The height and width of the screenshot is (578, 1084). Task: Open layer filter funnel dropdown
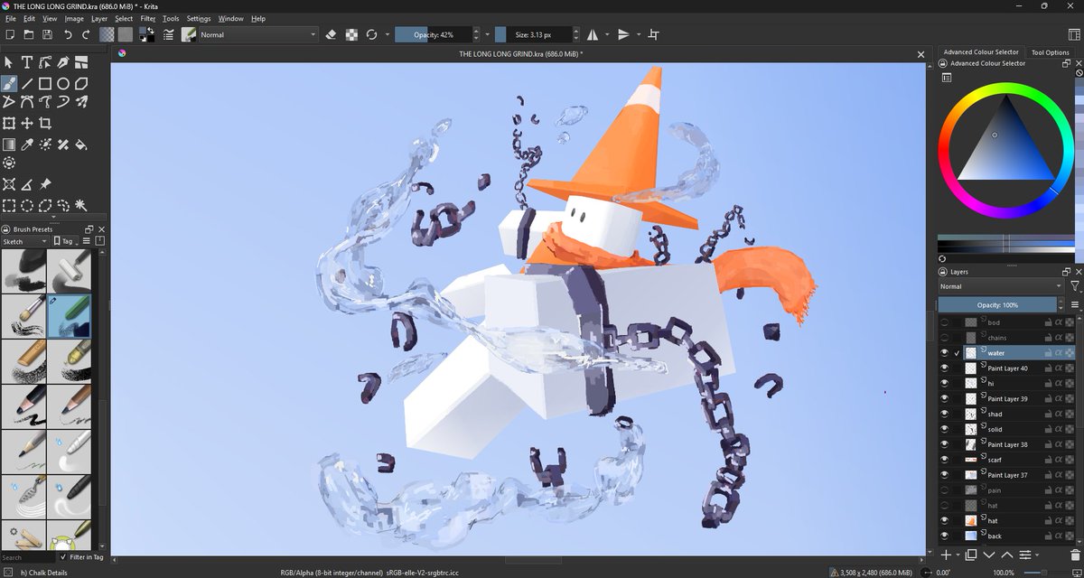[1074, 286]
